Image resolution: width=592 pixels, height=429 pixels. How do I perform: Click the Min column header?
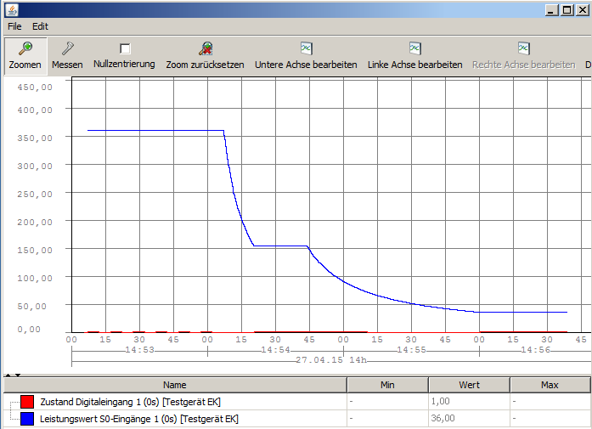387,385
